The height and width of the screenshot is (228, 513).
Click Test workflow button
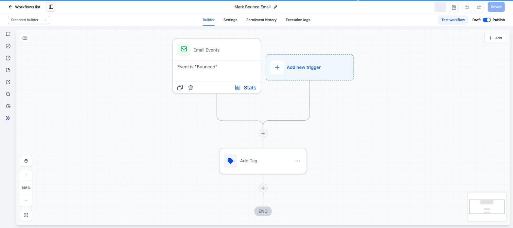tap(453, 20)
